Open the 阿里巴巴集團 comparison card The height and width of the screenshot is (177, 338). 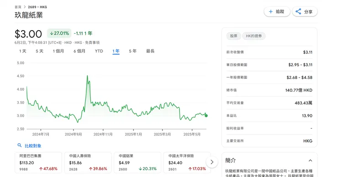coord(38,162)
